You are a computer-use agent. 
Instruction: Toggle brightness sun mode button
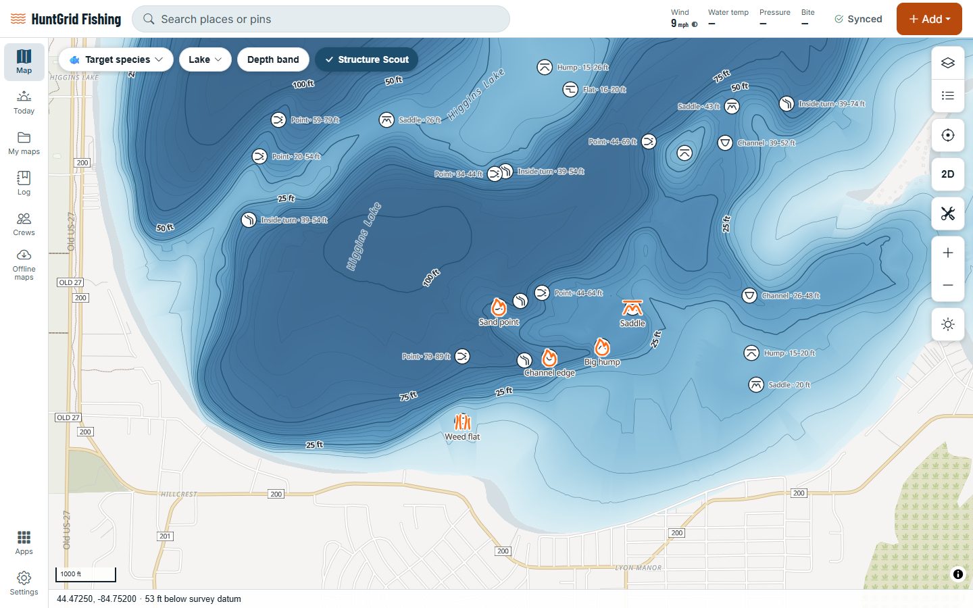pos(947,324)
